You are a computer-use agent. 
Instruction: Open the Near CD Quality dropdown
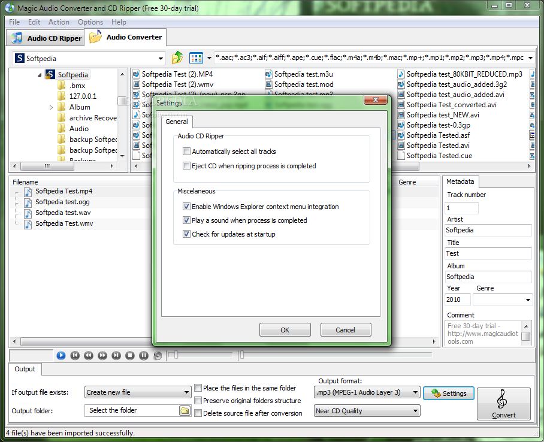pyautogui.click(x=367, y=411)
